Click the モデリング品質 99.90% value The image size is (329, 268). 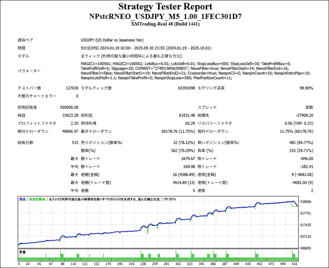[x=306, y=88]
